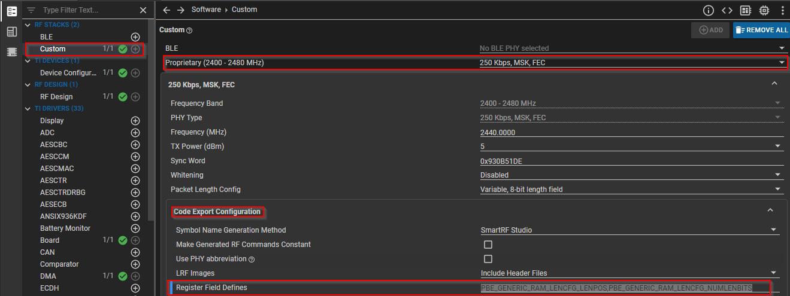Click the Custom help question icon
Screen dimensions: 790x296
tap(189, 30)
